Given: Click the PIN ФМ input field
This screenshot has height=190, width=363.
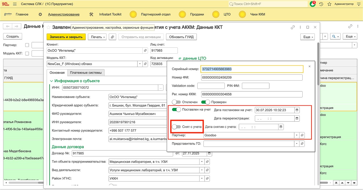Looking at the screenshot, I should point(256,86).
